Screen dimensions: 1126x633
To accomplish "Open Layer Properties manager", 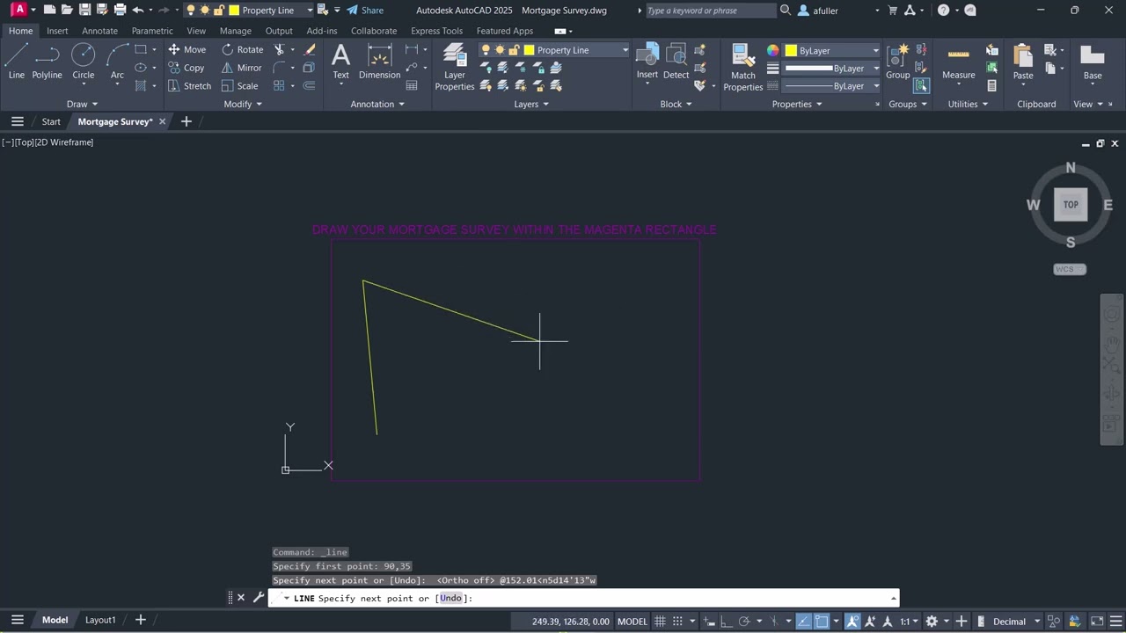I will (455, 67).
